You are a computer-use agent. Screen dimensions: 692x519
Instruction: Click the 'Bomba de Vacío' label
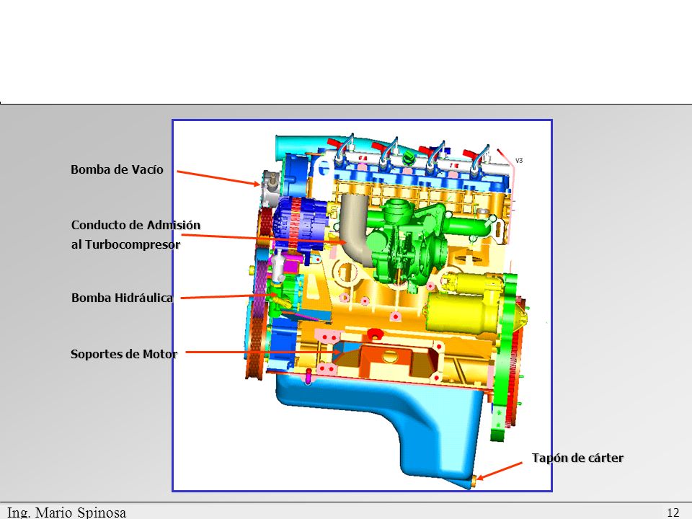117,169
